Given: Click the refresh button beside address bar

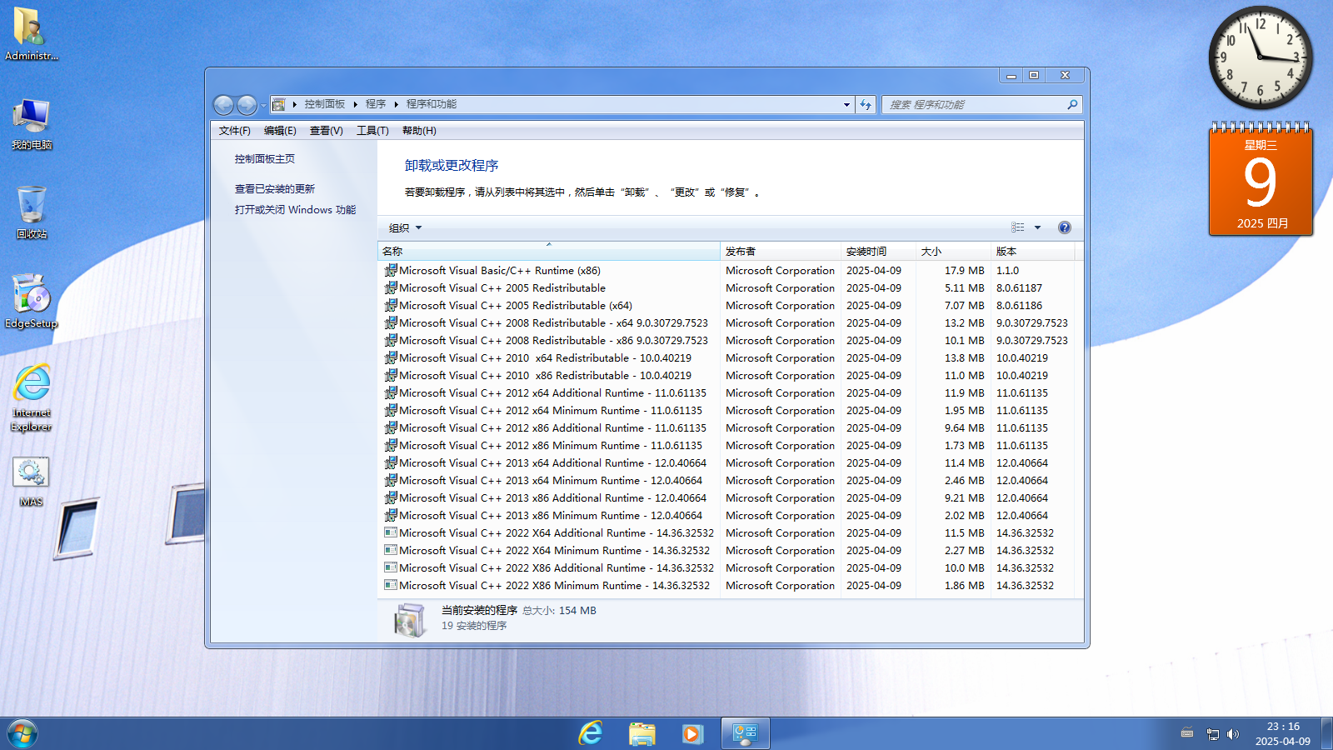Looking at the screenshot, I should tap(866, 105).
